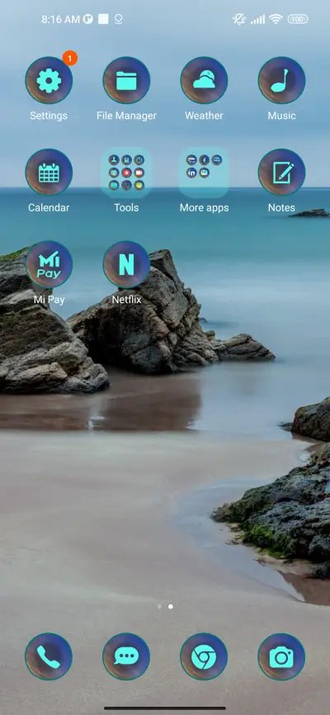Open the Calendar app
330x715 pixels.
tap(49, 173)
